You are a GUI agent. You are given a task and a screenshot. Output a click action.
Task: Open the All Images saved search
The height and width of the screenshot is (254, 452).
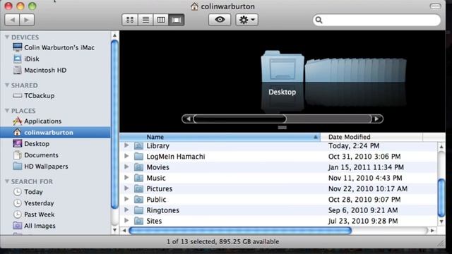point(55,226)
